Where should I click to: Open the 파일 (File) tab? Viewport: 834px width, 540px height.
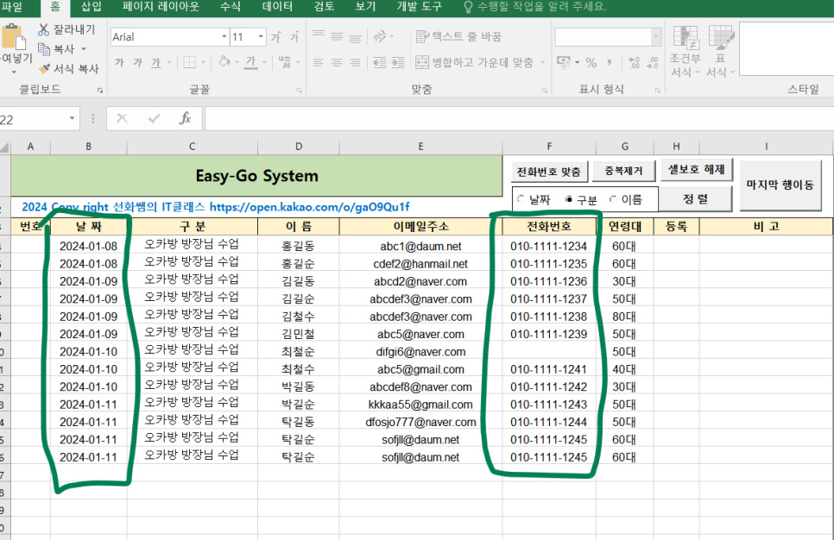12,7
